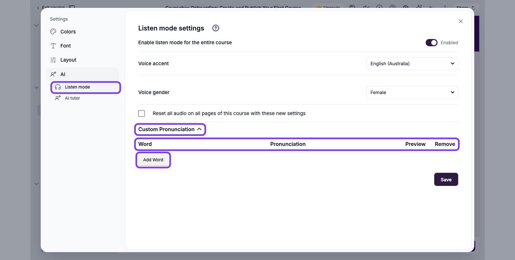Open the Colors settings via palette icon

click(53, 31)
